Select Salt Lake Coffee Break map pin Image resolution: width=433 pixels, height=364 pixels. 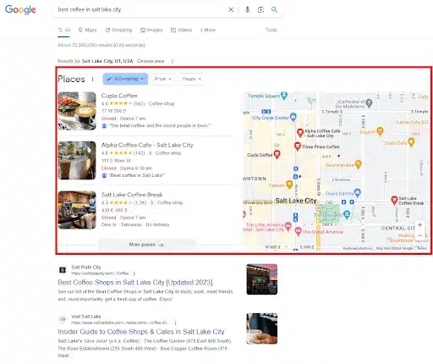(x=394, y=200)
